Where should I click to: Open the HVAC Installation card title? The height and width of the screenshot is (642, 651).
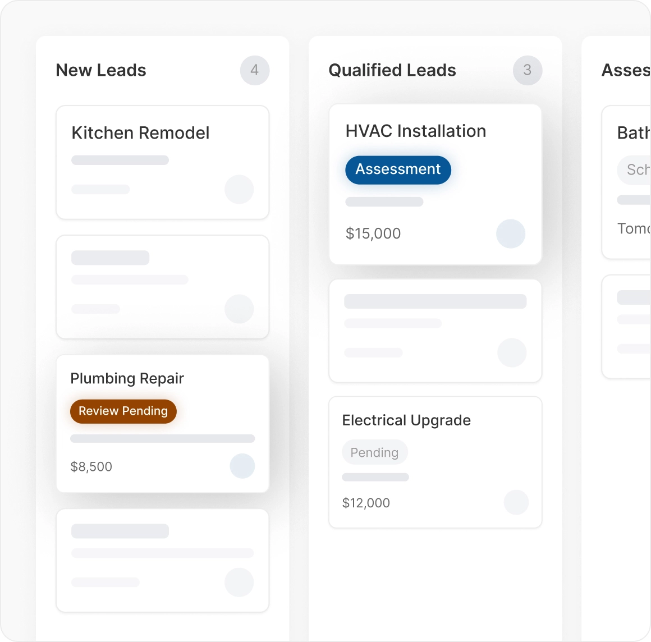pos(416,131)
